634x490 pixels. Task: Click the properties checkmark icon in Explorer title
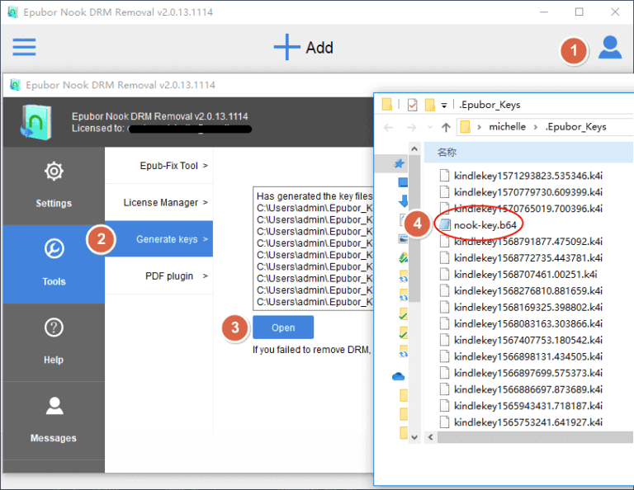tap(413, 105)
